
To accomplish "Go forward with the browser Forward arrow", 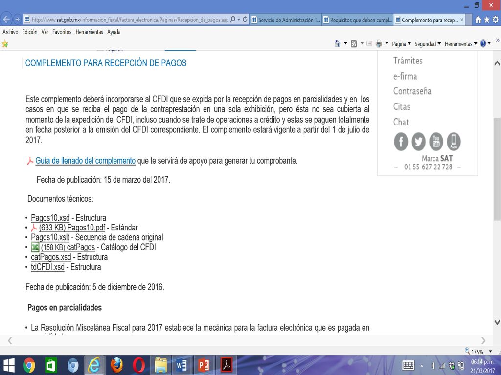I will point(18,20).
